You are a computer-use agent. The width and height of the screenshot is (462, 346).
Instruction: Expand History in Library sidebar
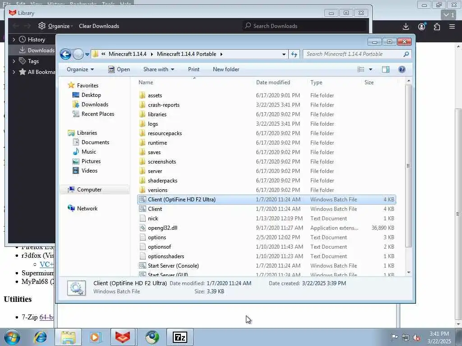(x=14, y=40)
